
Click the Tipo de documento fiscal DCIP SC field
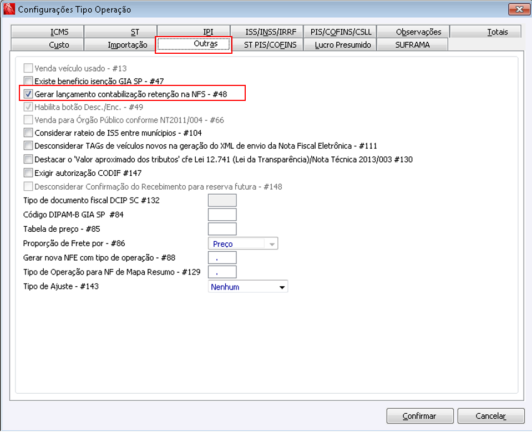(222, 200)
